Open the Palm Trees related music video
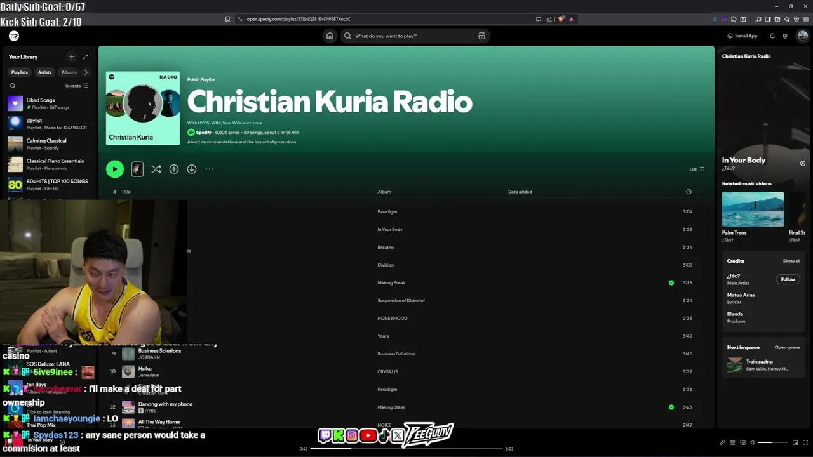The height and width of the screenshot is (457, 813). coord(753,209)
